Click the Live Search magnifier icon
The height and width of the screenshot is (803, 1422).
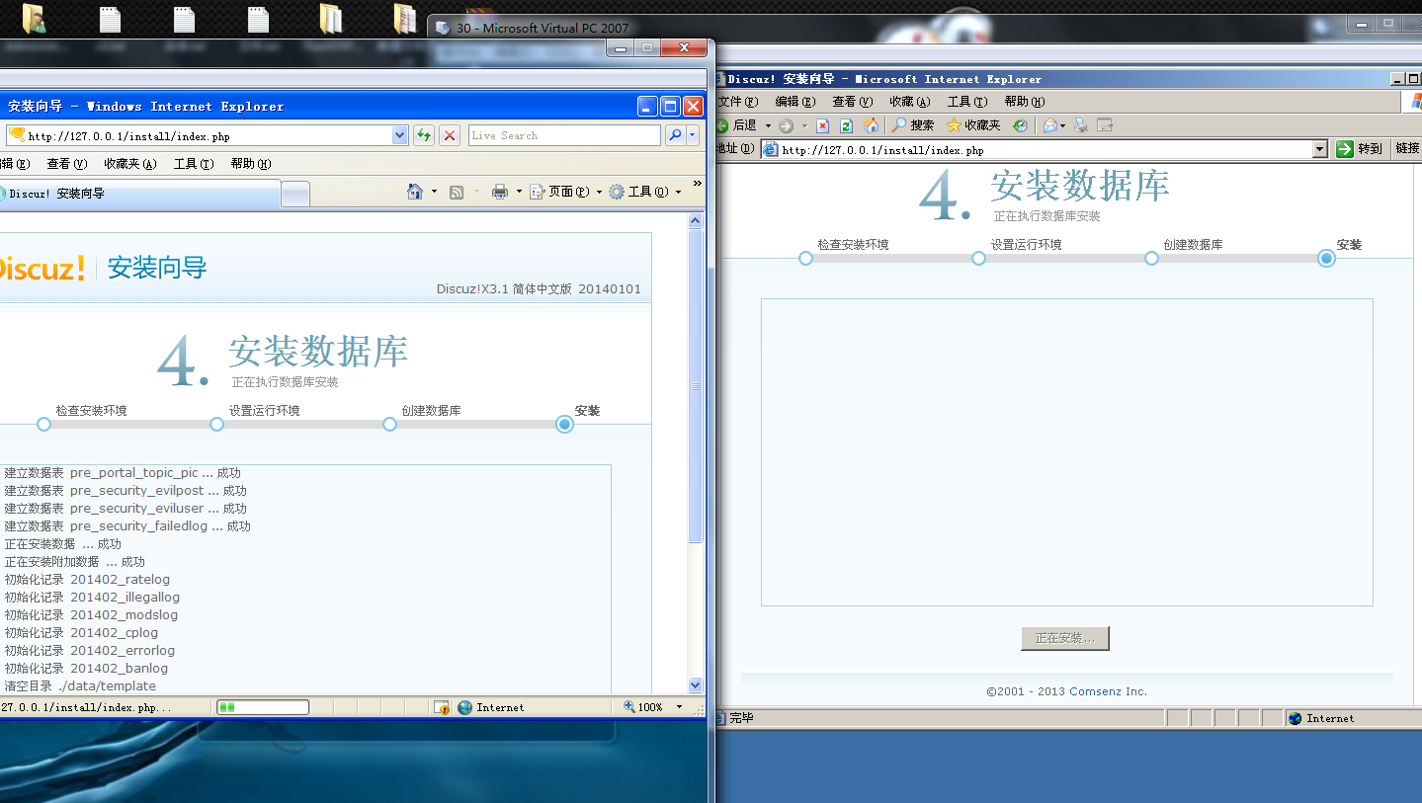click(x=675, y=135)
